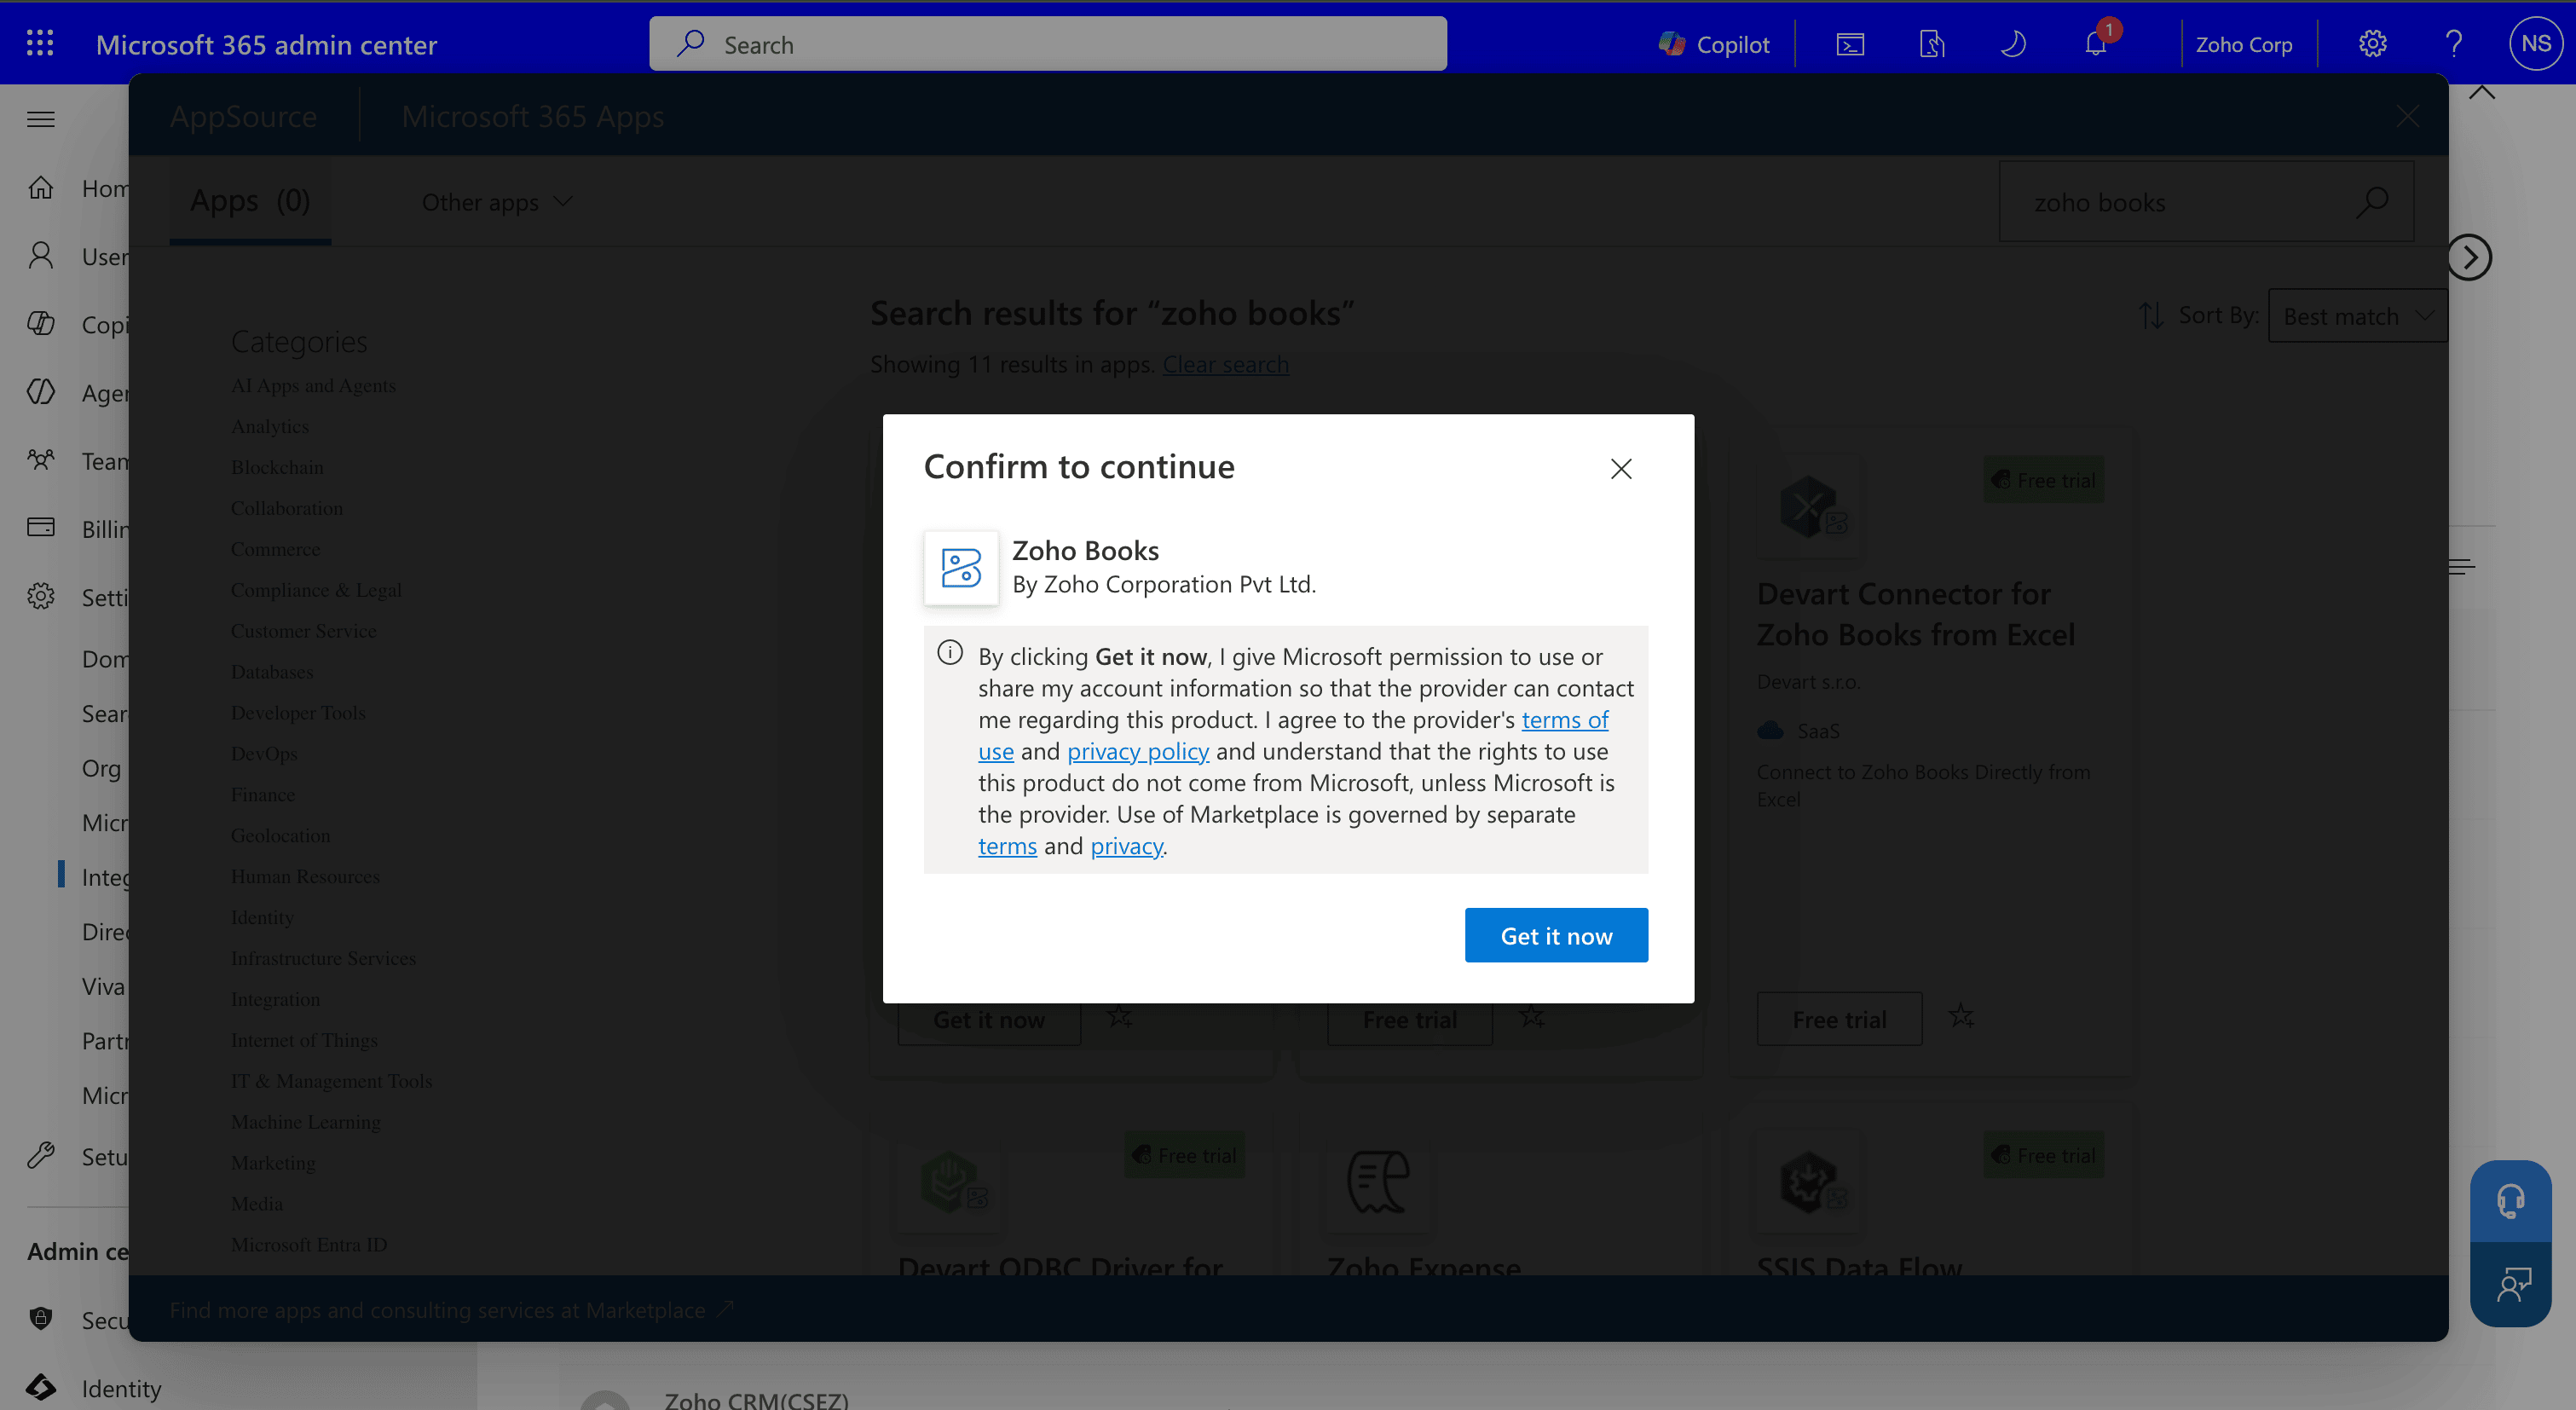
Task: Click Zoho Corp organization name
Action: [2243, 44]
